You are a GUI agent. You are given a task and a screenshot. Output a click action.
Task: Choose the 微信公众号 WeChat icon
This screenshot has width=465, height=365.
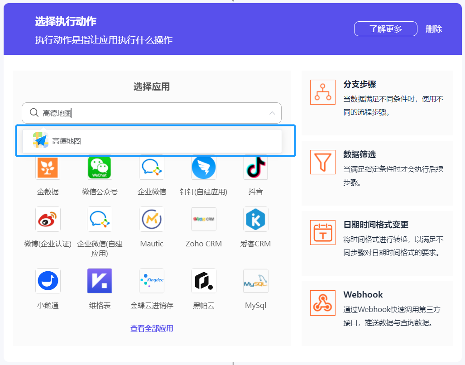click(100, 167)
